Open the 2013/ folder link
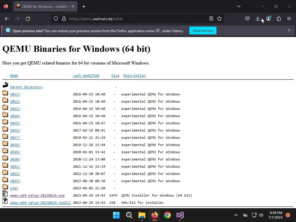Screen dimensions: 296x222 click(x=15, y=109)
